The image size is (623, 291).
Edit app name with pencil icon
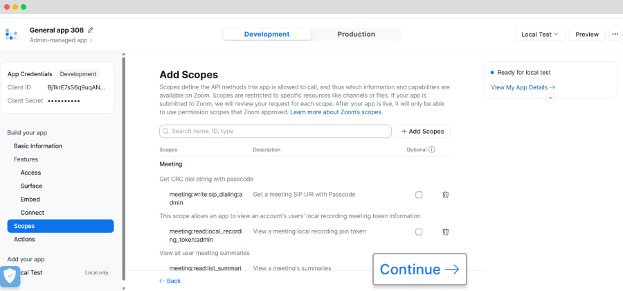(x=91, y=30)
